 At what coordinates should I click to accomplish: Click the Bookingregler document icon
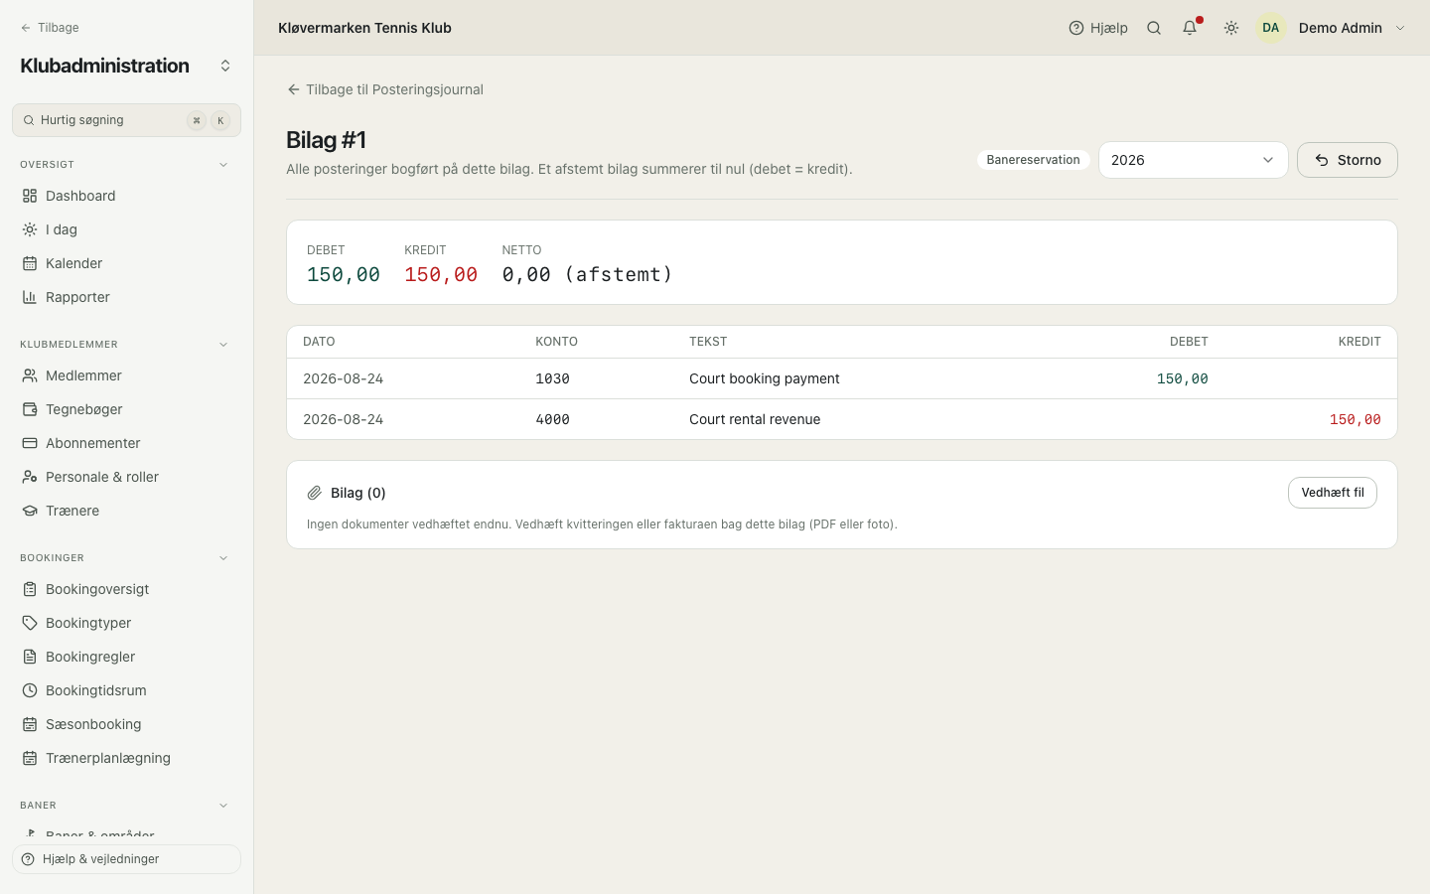pyautogui.click(x=30, y=657)
